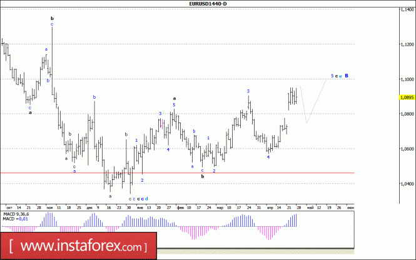The image size is (416, 260).
Task: Select the MACD 9,36,6 indicator label
Action: (x=16, y=214)
